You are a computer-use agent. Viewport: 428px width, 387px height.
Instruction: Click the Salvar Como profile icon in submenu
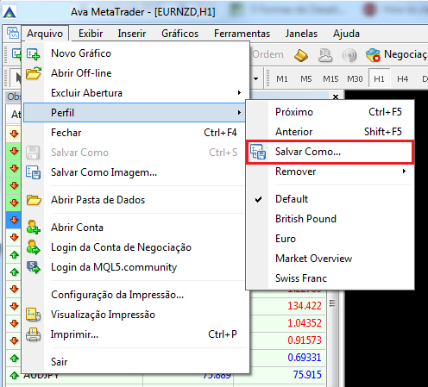pyautogui.click(x=258, y=152)
